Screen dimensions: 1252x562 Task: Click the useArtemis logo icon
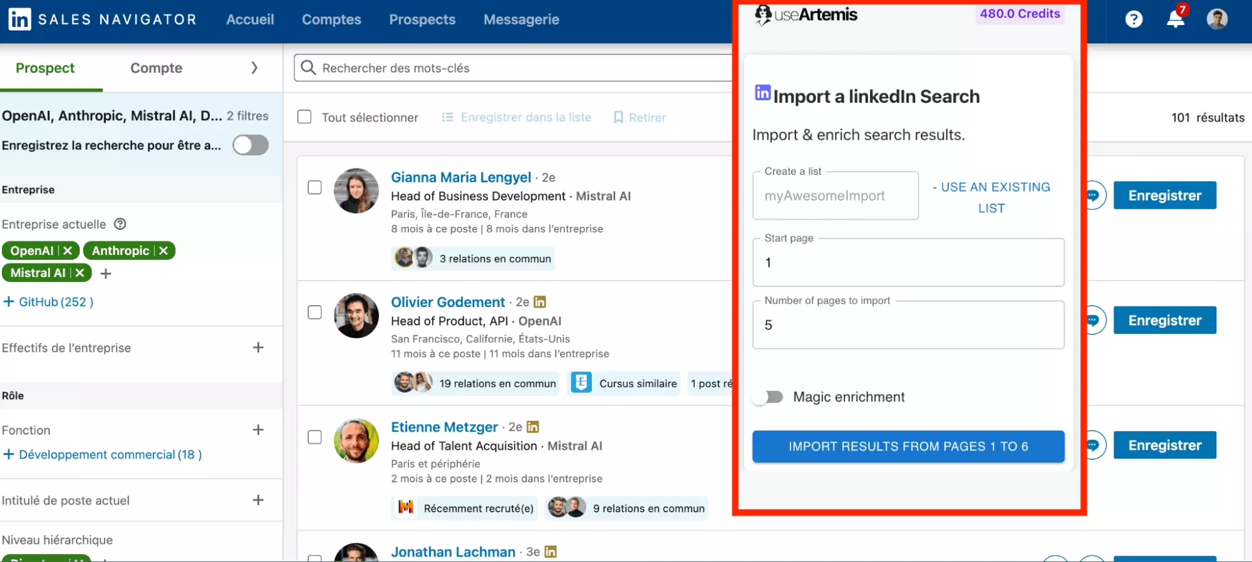pos(763,14)
